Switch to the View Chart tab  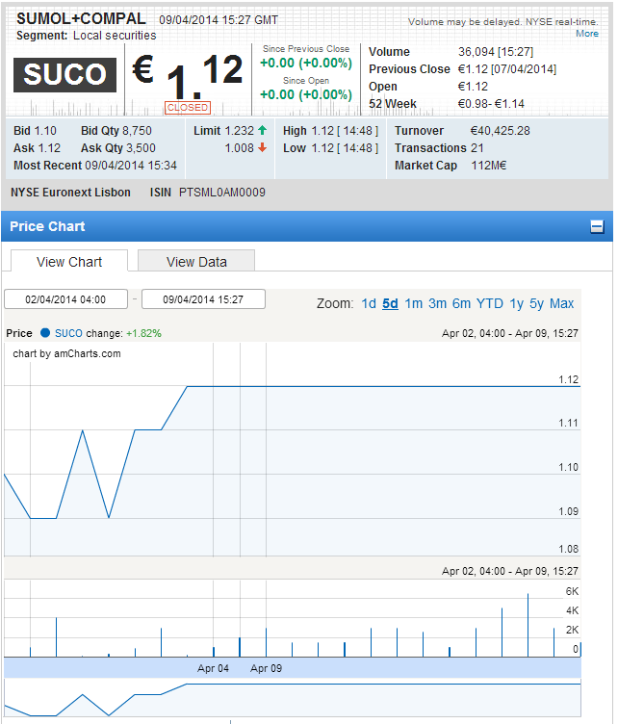tap(69, 261)
